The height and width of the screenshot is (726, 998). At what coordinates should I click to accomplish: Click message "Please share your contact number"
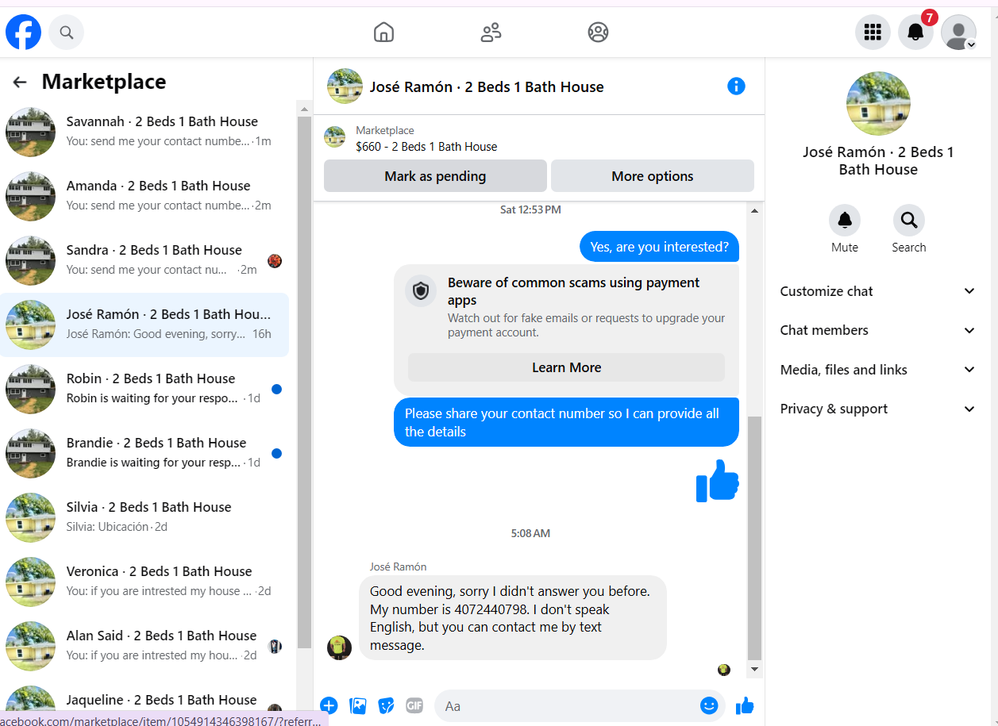566,422
